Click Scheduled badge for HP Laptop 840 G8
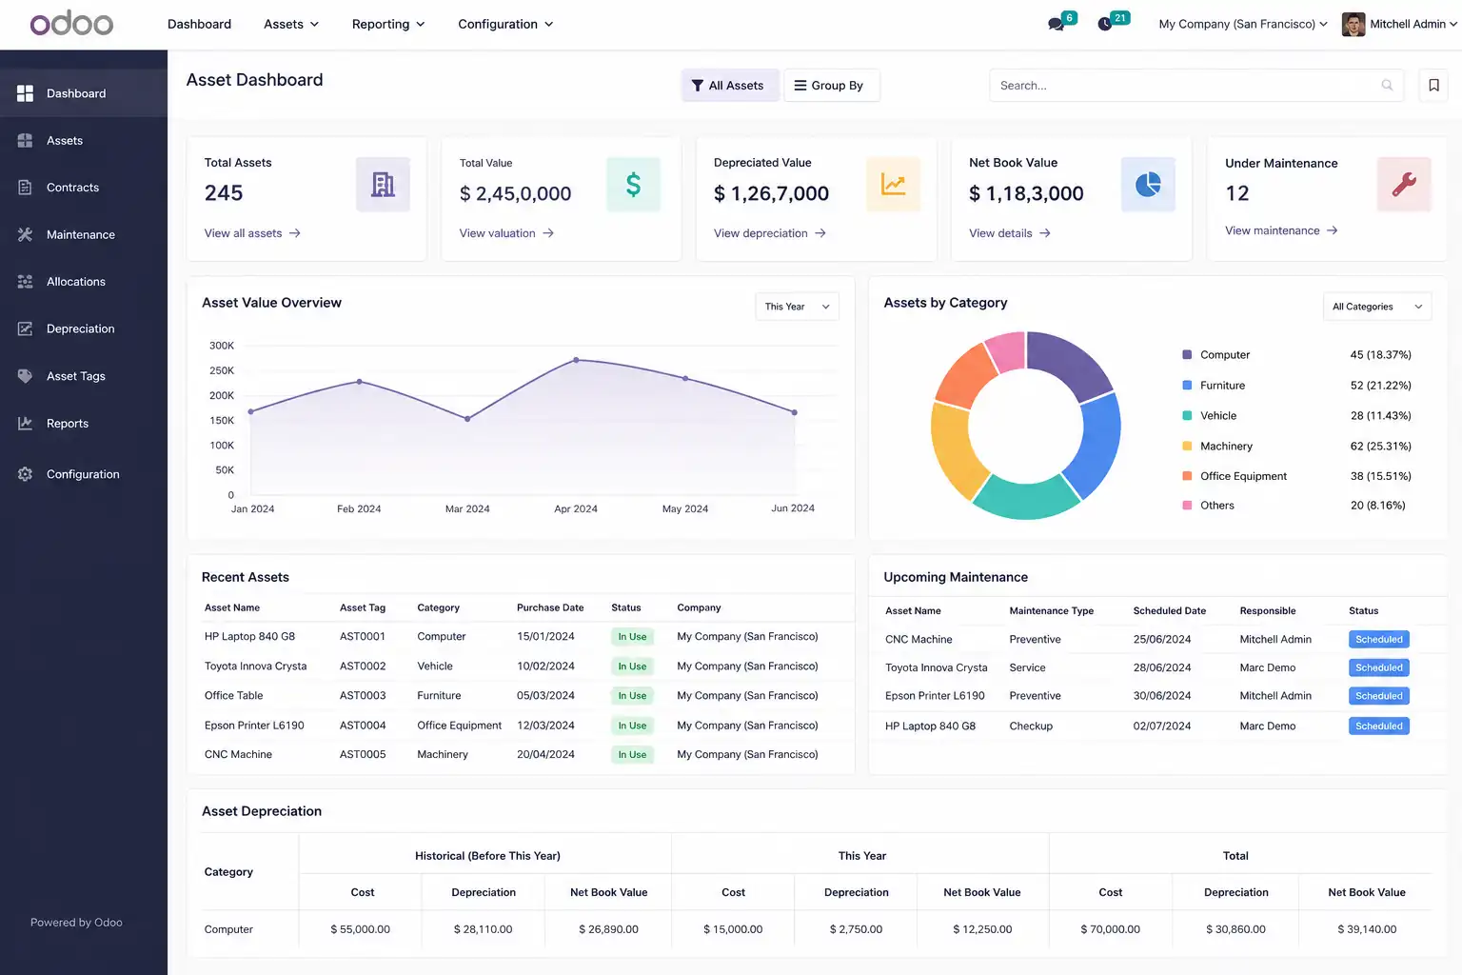Image resolution: width=1462 pixels, height=975 pixels. 1379,726
